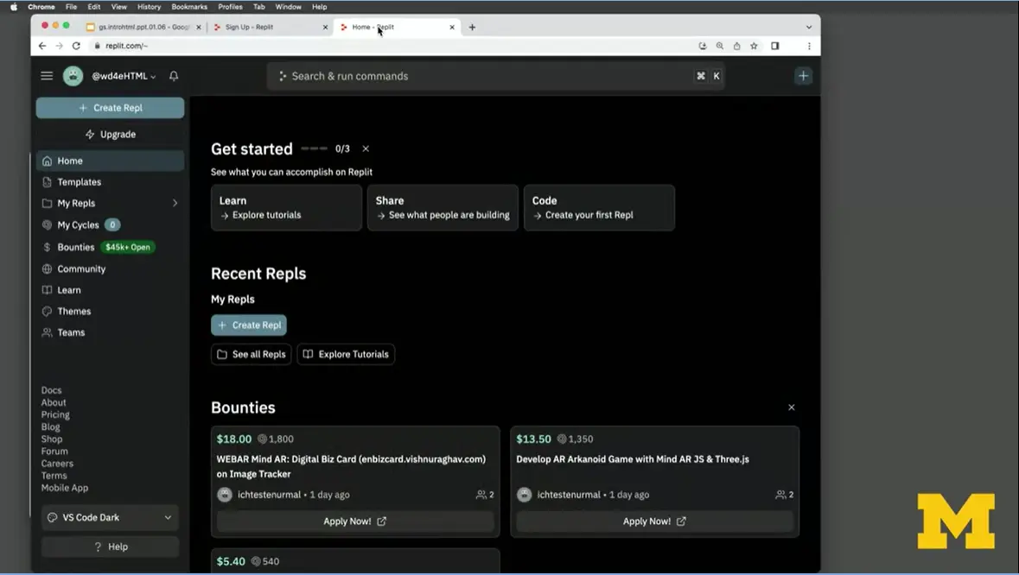
Task: Click the Create Repl button under My Repls
Action: point(249,325)
